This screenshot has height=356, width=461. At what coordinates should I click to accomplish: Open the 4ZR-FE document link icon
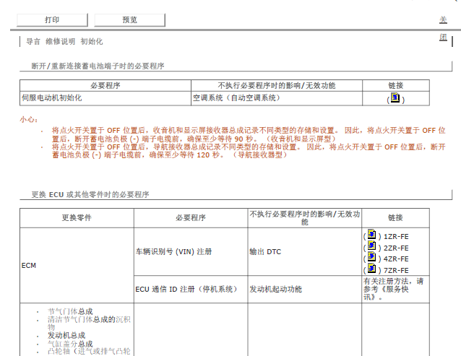pos(371,257)
